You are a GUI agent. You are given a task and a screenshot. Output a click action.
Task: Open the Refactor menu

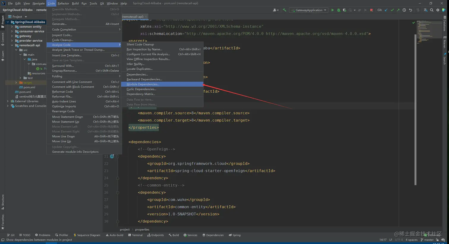63,3
